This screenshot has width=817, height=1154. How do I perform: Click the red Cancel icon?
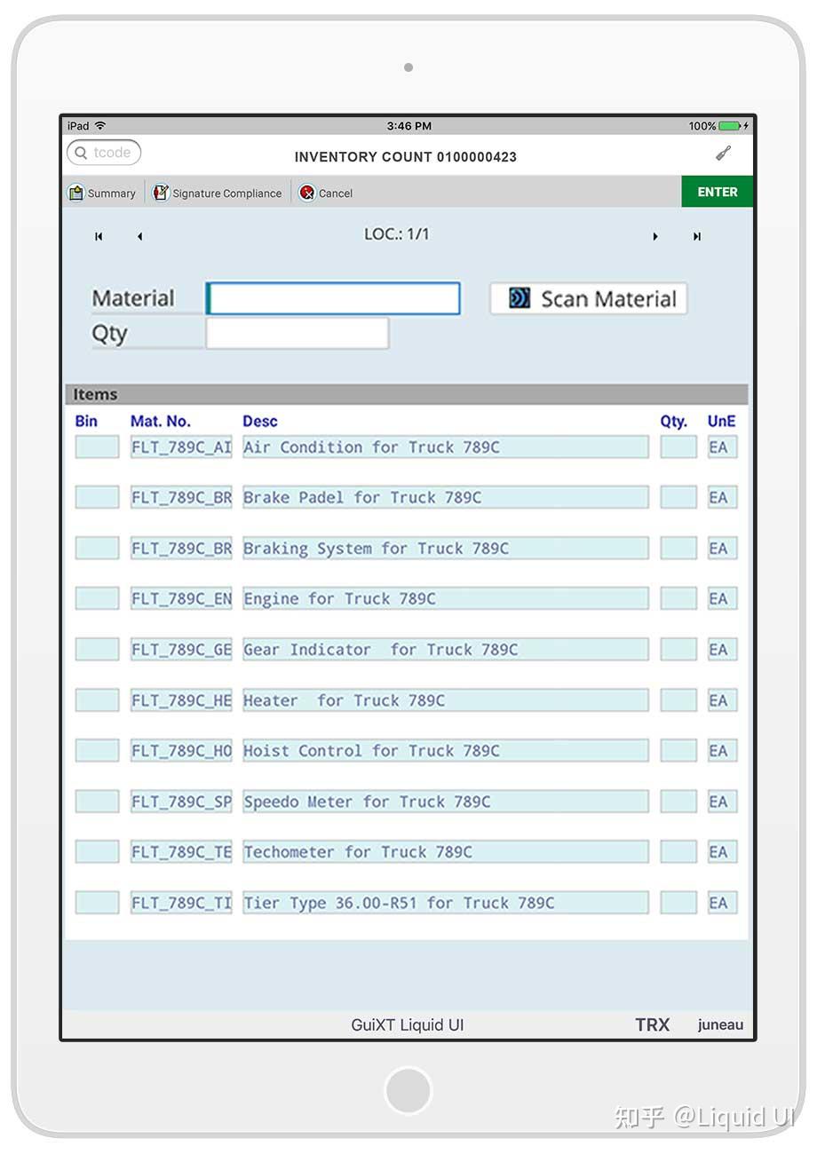point(307,193)
